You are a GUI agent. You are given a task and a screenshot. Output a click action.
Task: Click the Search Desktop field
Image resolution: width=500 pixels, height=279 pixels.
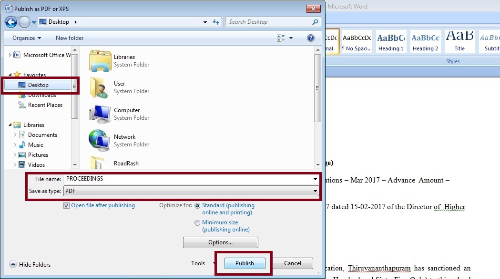273,22
